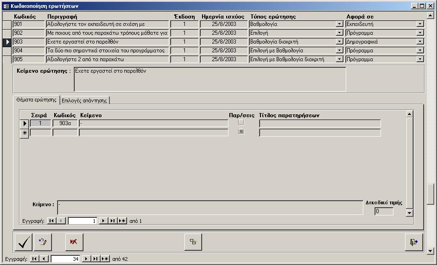Click the checkmark save button

click(24, 242)
